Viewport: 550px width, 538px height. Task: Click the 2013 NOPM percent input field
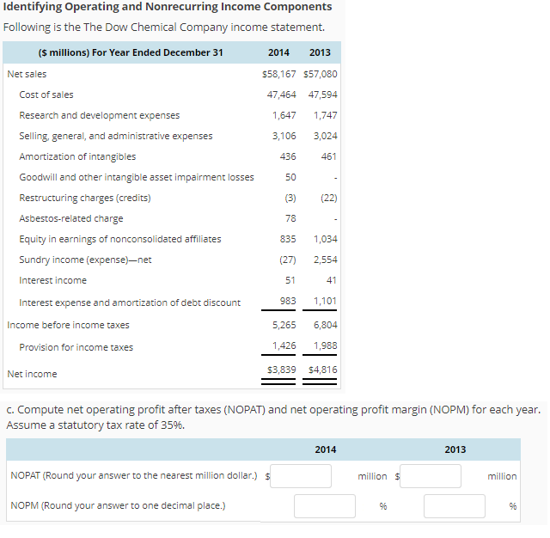pos(455,506)
